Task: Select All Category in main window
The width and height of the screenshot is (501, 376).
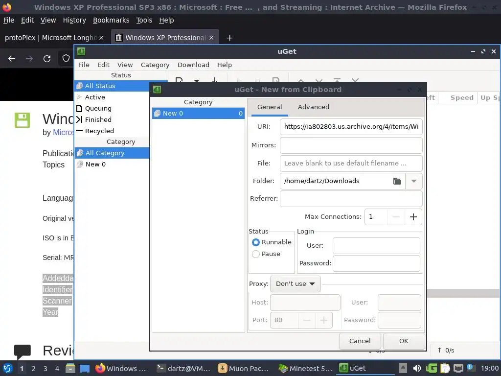Action: point(112,153)
